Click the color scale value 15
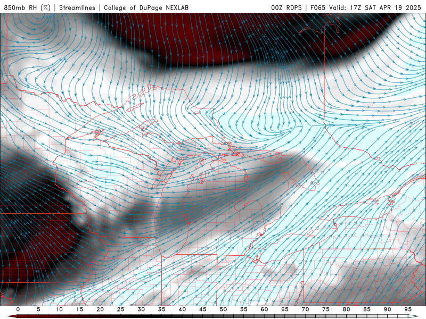The width and height of the screenshot is (426, 319). [79, 309]
